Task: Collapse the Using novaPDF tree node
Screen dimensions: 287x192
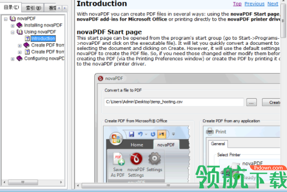Action: (x=12, y=33)
